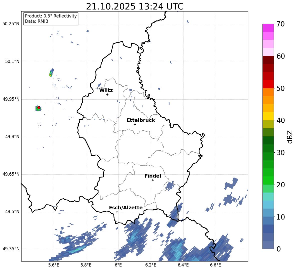Click the cross marker below Wiltz
Screen dimensions: 296x270
[x=107, y=94]
